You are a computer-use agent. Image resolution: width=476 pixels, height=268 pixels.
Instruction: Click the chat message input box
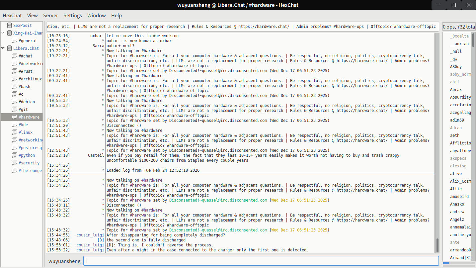261,261
